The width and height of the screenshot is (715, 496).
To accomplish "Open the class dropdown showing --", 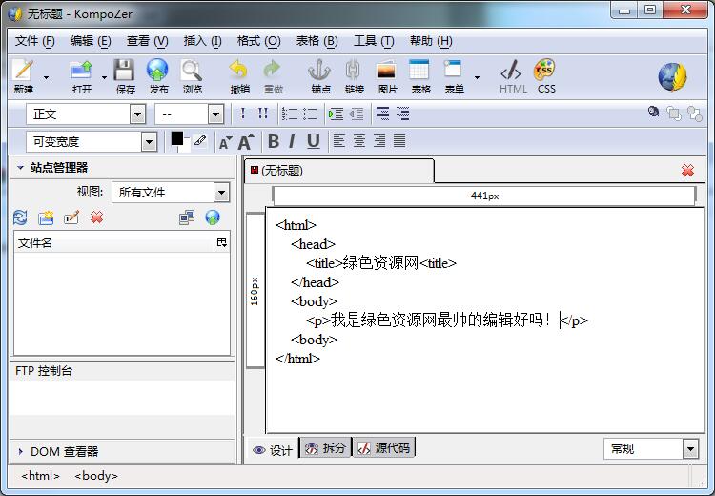I will click(190, 114).
